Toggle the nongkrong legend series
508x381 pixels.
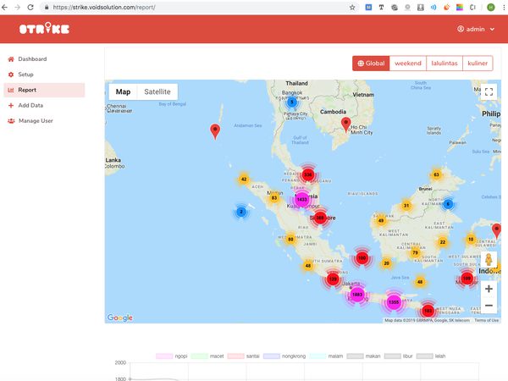point(284,356)
